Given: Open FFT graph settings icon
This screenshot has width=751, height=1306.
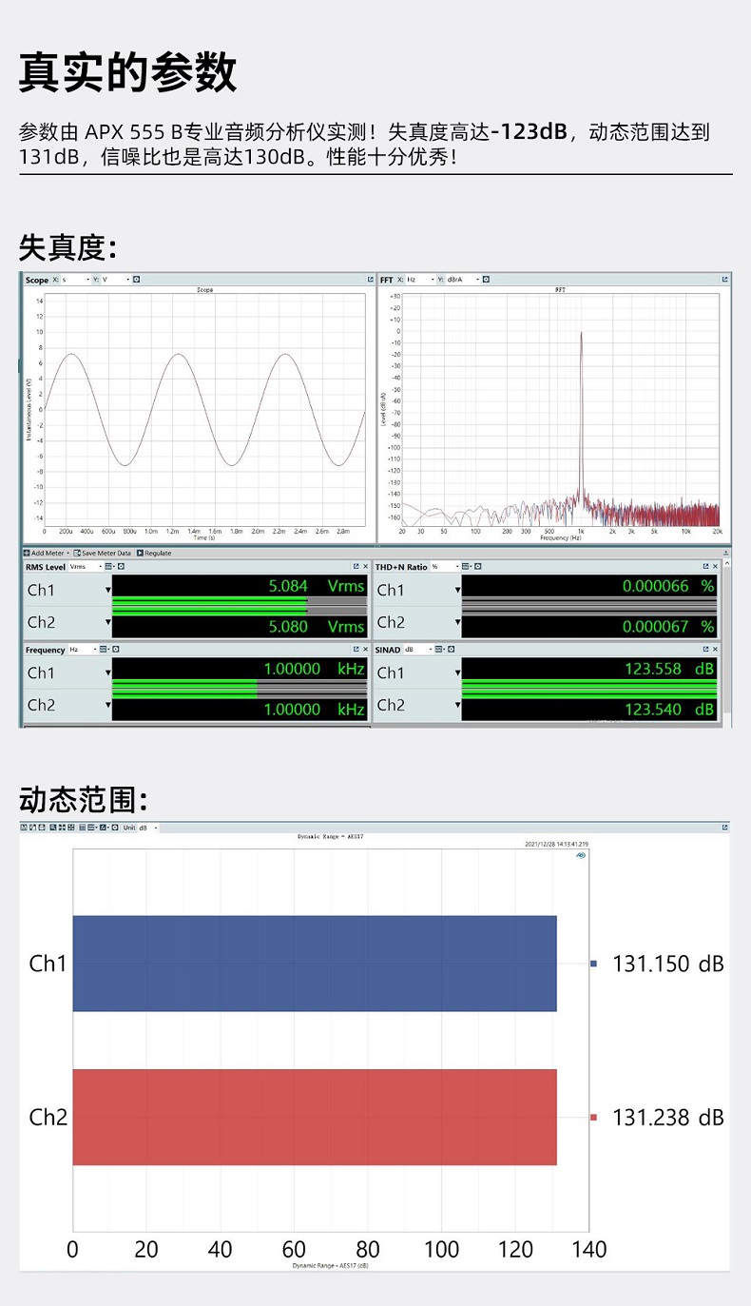Looking at the screenshot, I should click(x=486, y=280).
